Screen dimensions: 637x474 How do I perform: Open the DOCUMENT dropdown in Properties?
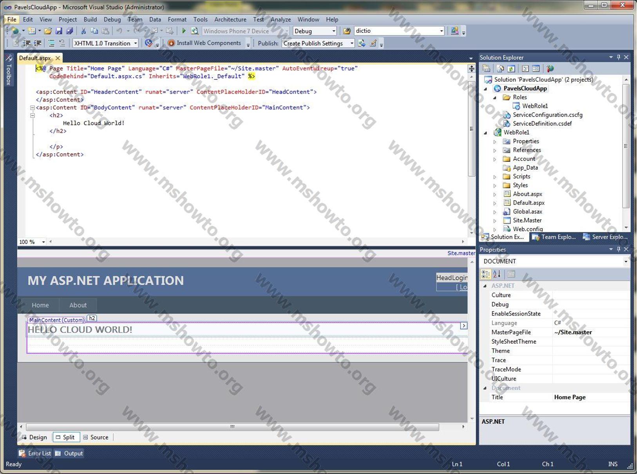[626, 261]
